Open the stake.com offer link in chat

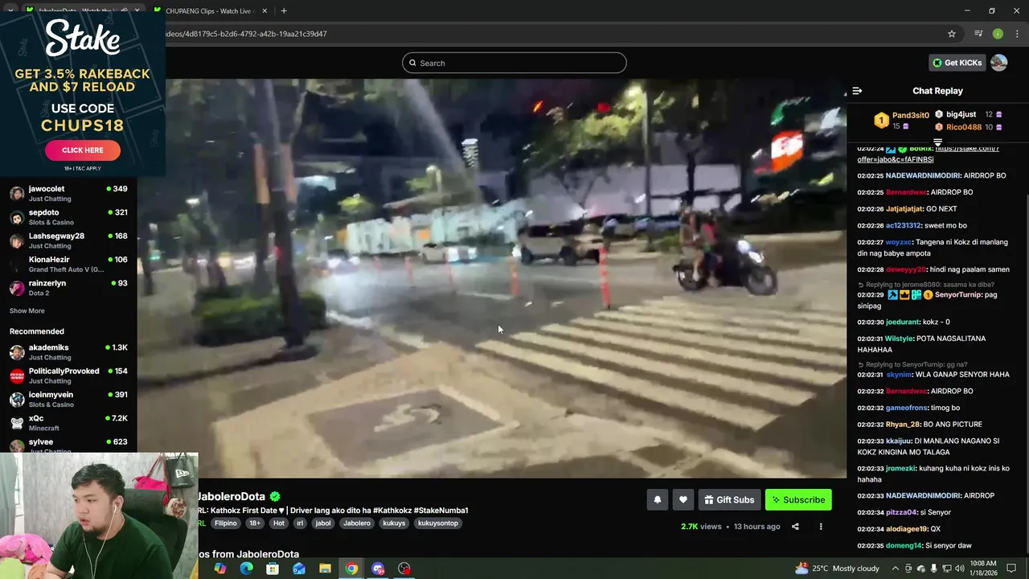click(928, 154)
